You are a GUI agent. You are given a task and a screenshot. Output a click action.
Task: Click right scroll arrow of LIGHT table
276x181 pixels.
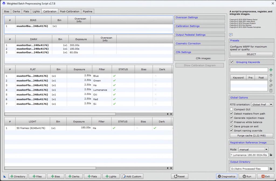pos(171,168)
